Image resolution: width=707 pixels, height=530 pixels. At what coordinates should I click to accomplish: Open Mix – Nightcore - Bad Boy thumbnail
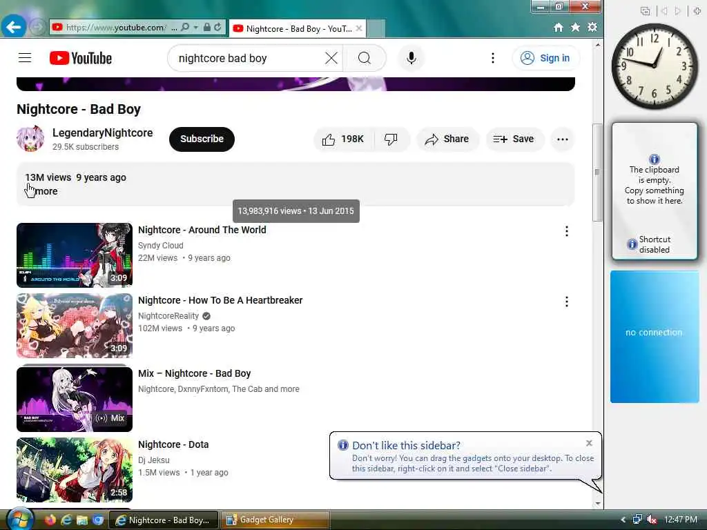tap(75, 399)
